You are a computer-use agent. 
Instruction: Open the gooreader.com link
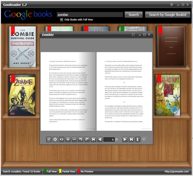(x=177, y=171)
